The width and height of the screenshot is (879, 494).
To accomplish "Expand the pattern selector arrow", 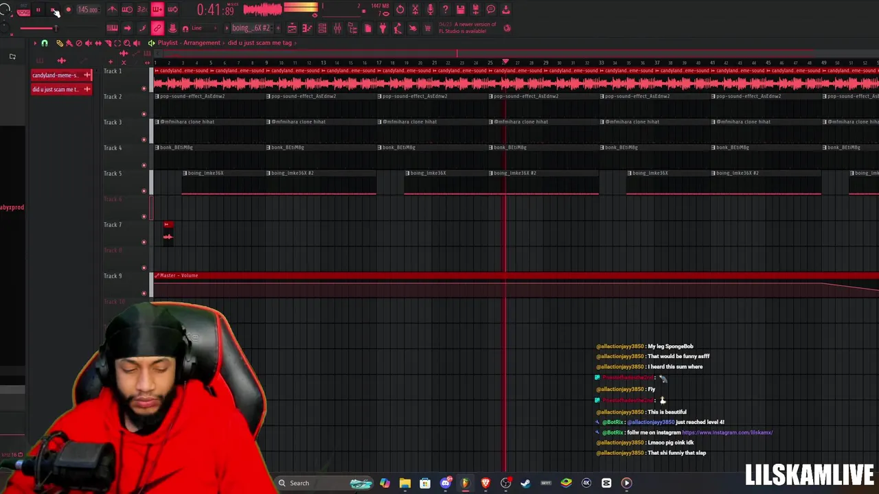I will click(x=227, y=28).
